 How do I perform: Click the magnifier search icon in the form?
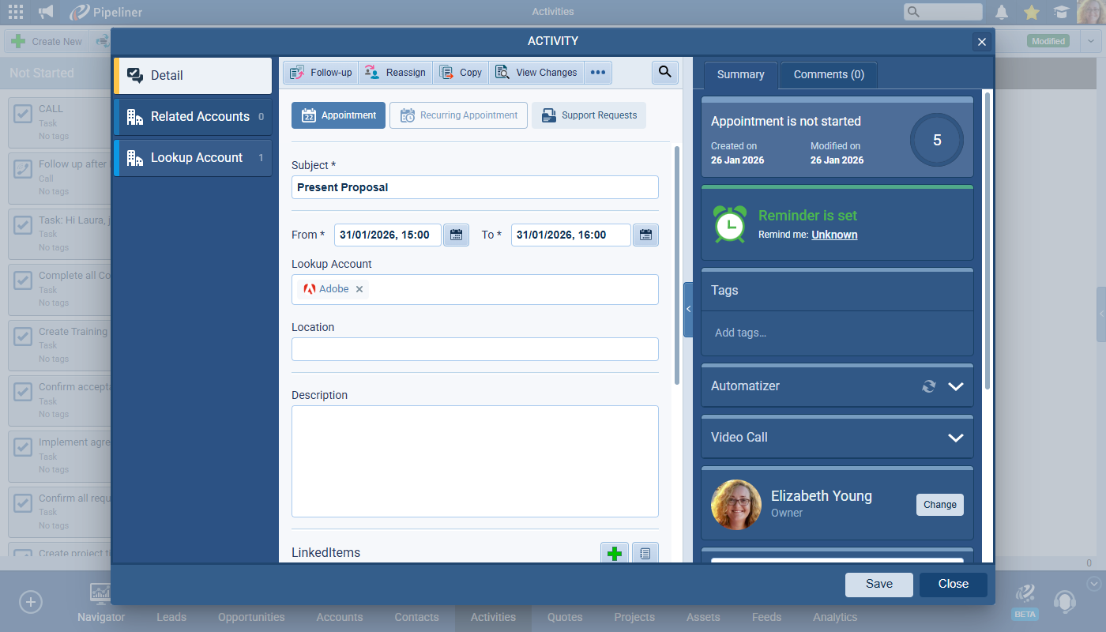coord(664,73)
